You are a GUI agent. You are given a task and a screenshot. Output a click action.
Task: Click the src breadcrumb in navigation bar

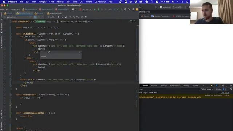7,9
